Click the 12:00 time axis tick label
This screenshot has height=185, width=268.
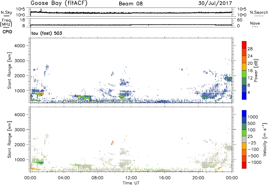coord(131,178)
